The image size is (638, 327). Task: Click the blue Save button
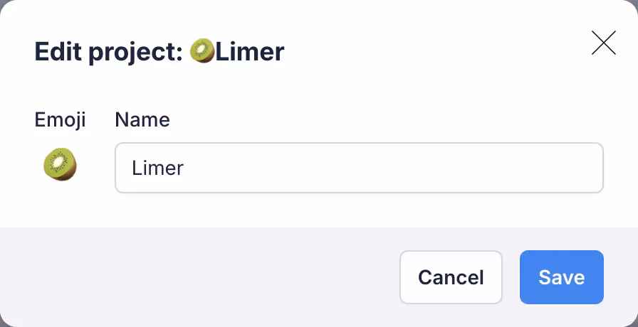(x=561, y=277)
